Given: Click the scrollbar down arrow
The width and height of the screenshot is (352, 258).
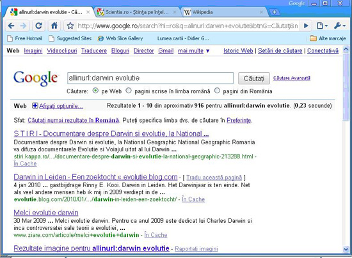Looking at the screenshot, I should (346, 249).
